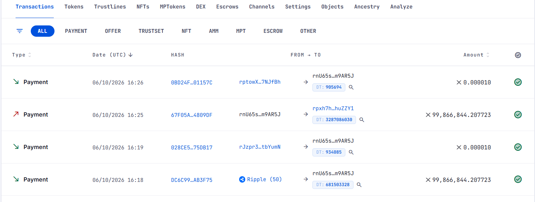Open transaction hash 0BD24F…01157C
The height and width of the screenshot is (202, 535).
pyautogui.click(x=192, y=83)
